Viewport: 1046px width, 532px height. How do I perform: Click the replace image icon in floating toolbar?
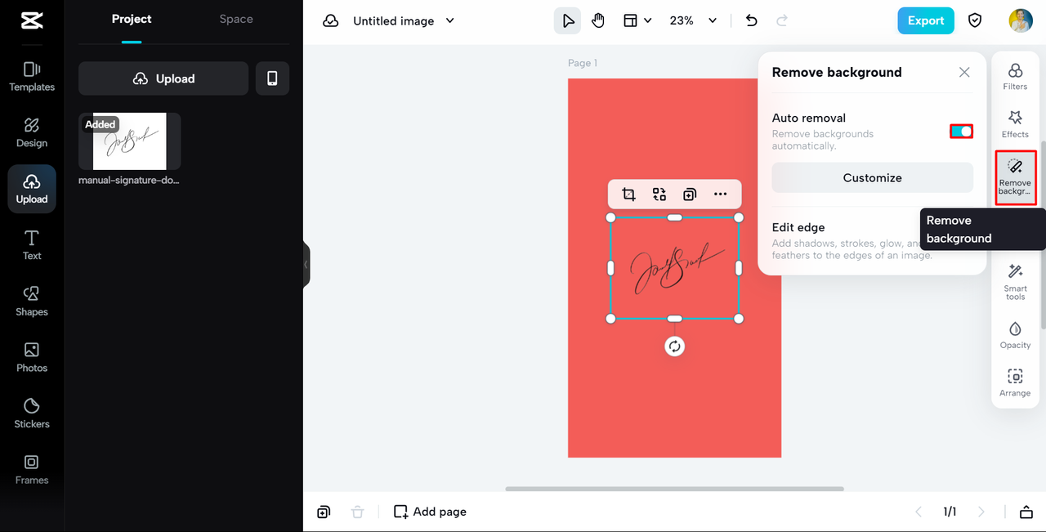pos(659,194)
